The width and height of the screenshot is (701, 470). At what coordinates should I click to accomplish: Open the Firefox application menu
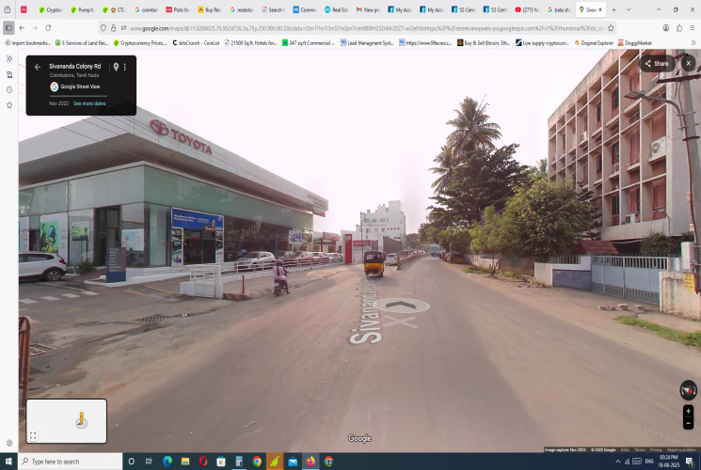click(x=692, y=27)
